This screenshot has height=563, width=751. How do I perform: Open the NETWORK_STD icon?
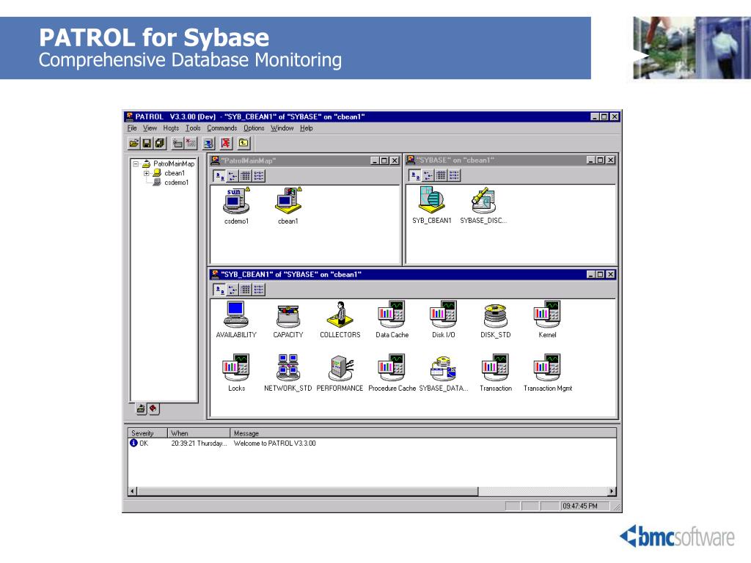coord(288,368)
